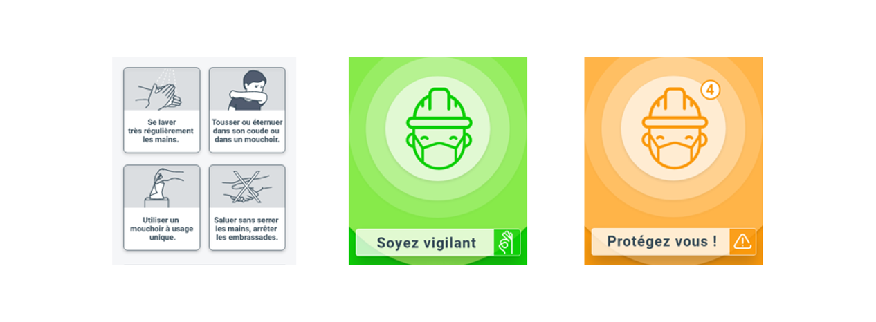Click the notification badge showing 4
876x322 pixels.
click(710, 90)
